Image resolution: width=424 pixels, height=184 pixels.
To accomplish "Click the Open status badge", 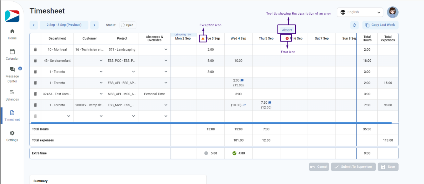I will coord(128,25).
